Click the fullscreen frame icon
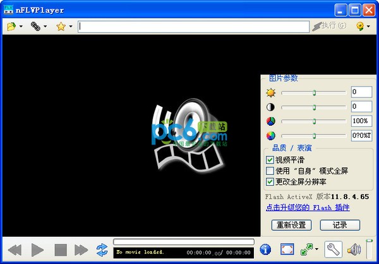379x264 pixels. tap(287, 249)
